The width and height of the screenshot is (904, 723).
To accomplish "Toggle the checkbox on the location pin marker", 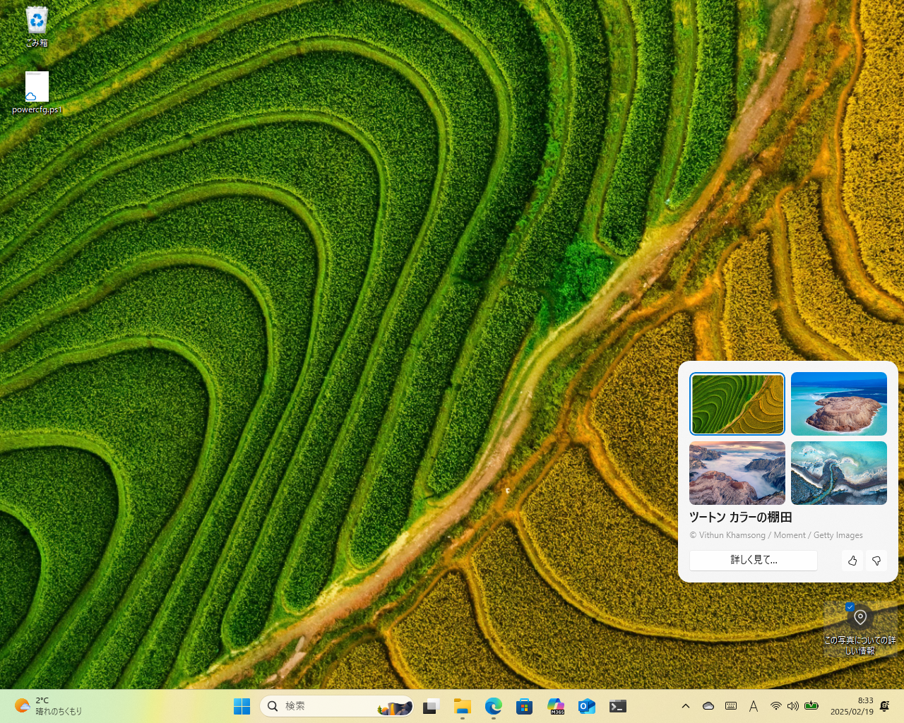I will point(850,606).
